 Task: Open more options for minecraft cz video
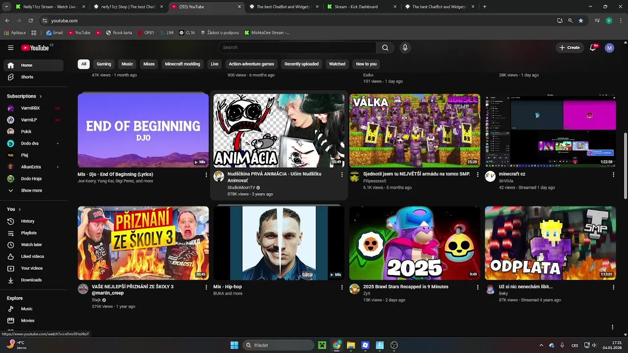click(x=613, y=175)
